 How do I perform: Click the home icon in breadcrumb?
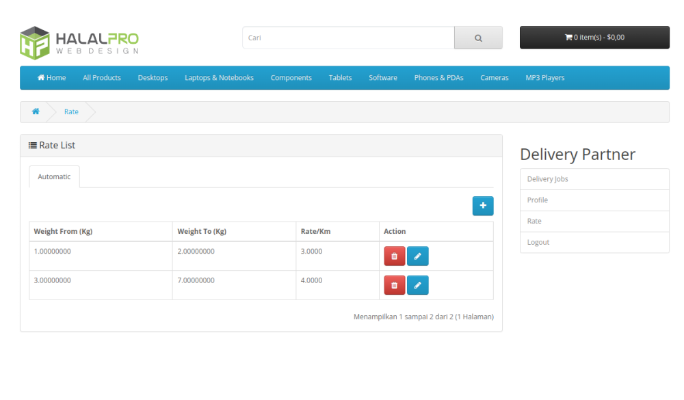[x=36, y=111]
